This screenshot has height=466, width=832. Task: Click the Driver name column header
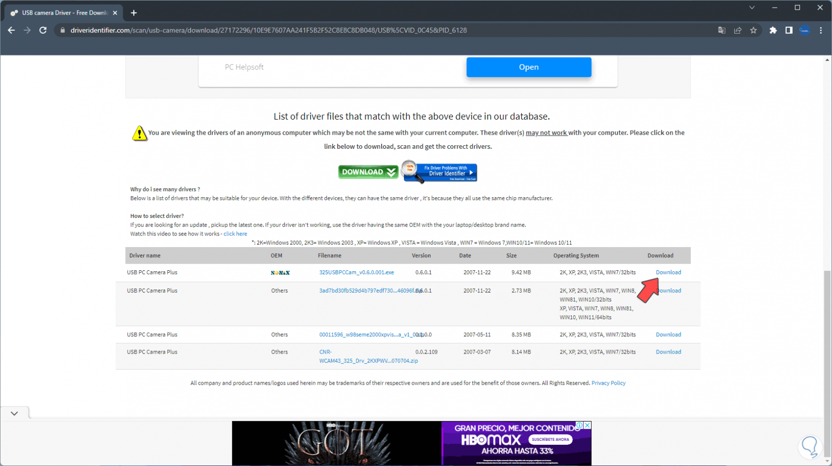click(x=145, y=256)
